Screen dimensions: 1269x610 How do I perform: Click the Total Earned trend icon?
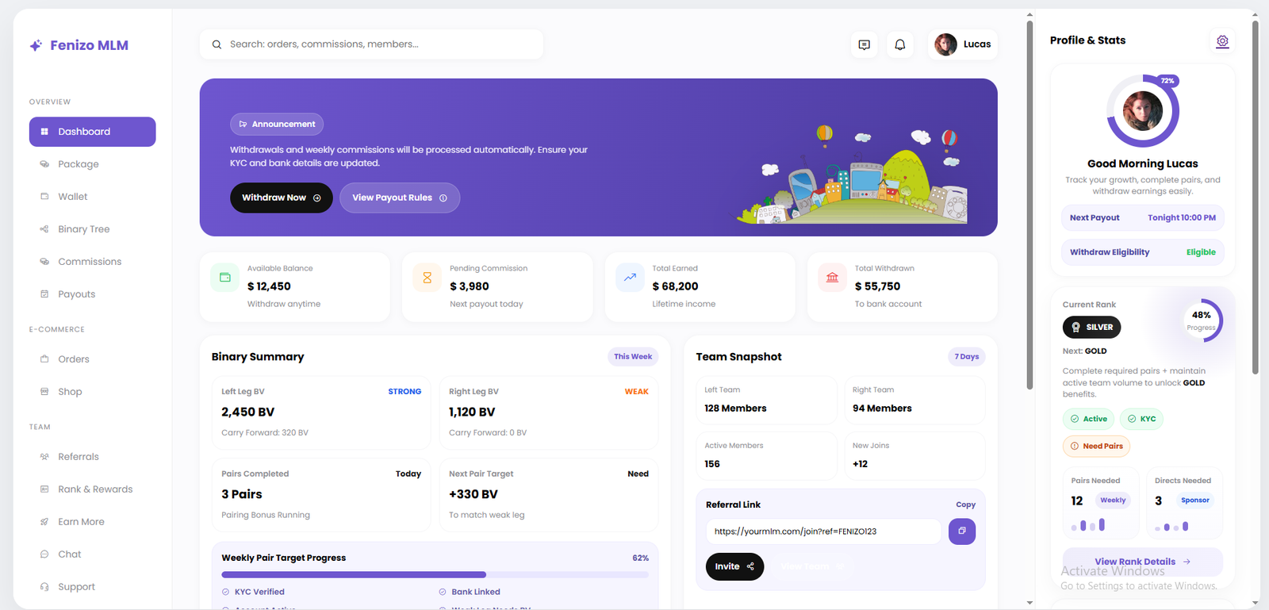tap(630, 278)
